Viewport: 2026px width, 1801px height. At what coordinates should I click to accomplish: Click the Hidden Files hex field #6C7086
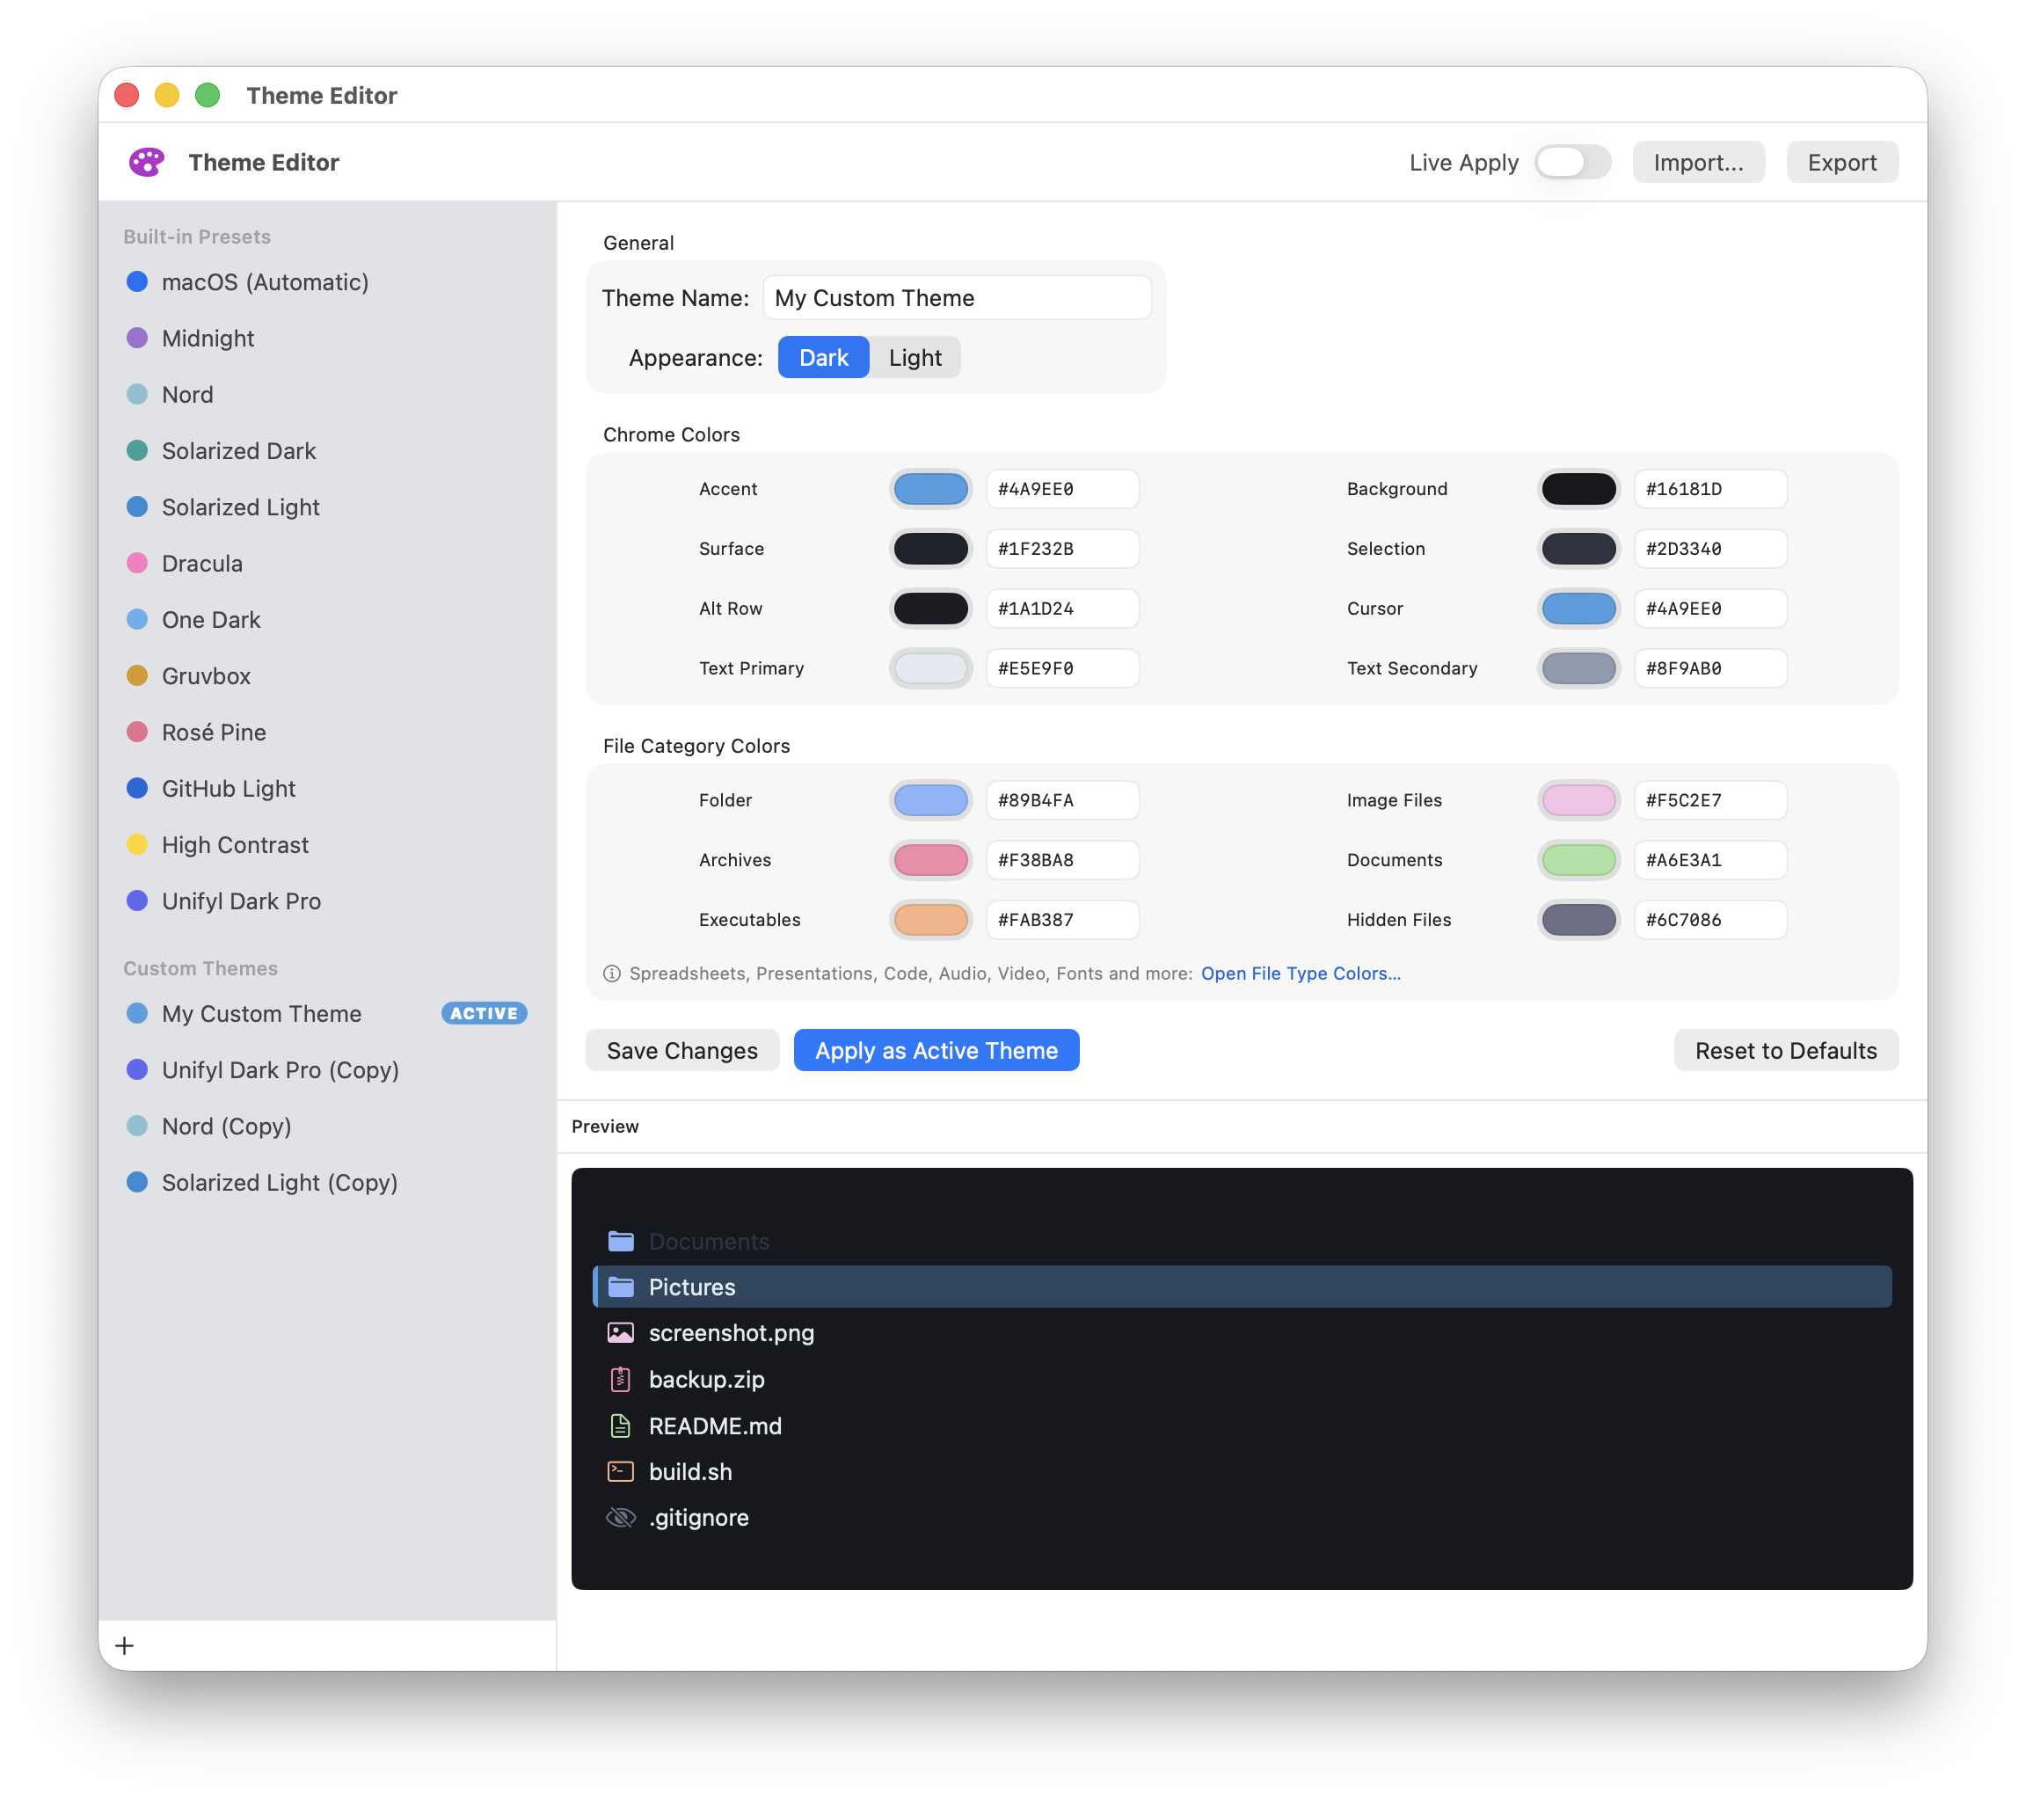pyautogui.click(x=1709, y=920)
